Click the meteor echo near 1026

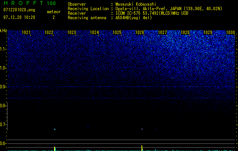142,129
